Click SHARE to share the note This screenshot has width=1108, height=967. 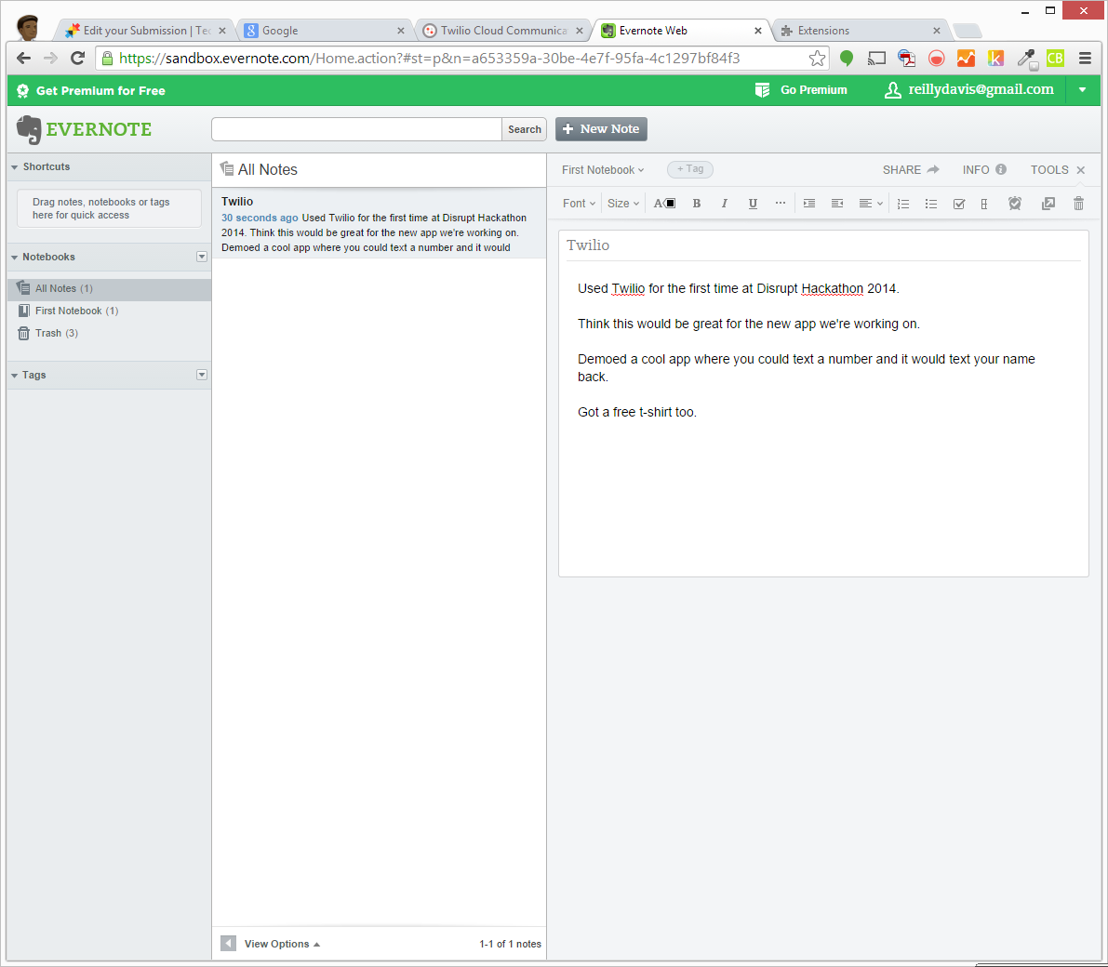911,169
